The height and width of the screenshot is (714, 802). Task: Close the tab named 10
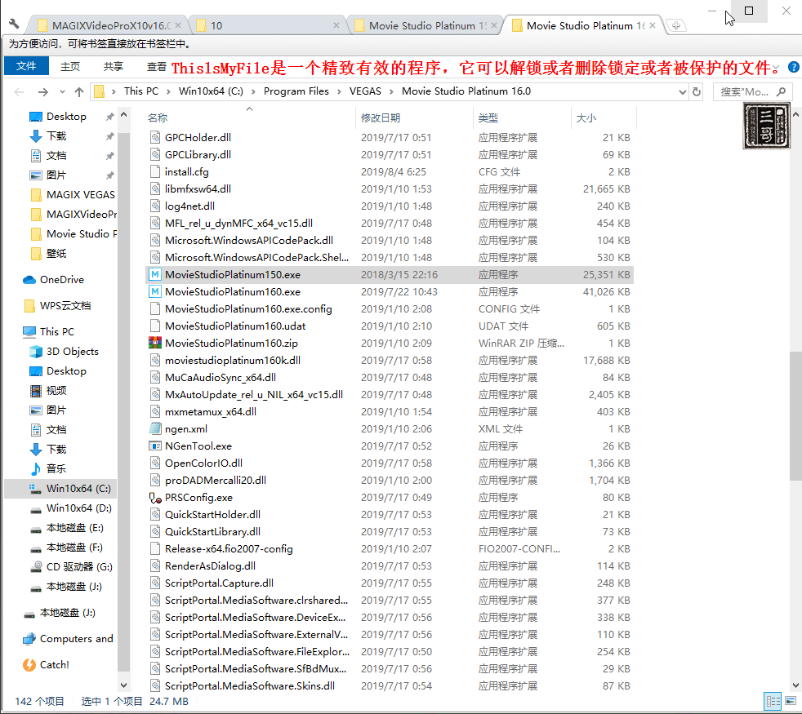click(336, 25)
